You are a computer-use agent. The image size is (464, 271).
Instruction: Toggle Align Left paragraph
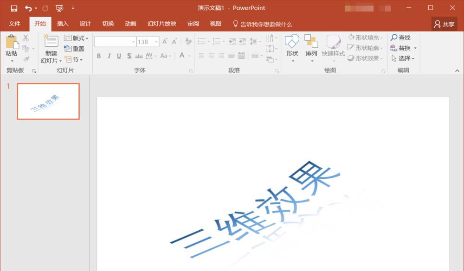click(x=201, y=56)
